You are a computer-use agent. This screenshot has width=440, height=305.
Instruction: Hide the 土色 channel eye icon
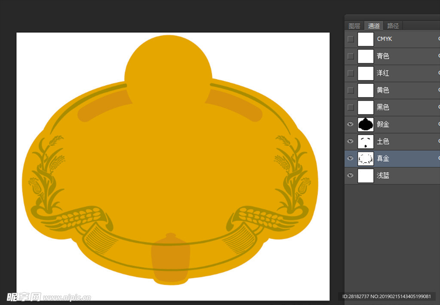coord(351,141)
